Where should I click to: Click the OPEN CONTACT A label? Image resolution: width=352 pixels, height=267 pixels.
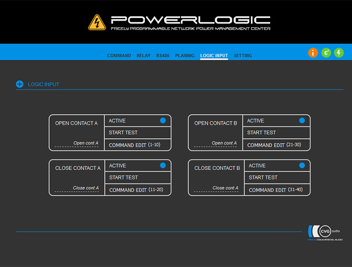(x=76, y=123)
